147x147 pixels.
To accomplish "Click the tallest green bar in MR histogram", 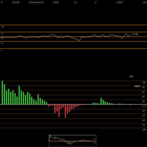I will click(2, 93).
